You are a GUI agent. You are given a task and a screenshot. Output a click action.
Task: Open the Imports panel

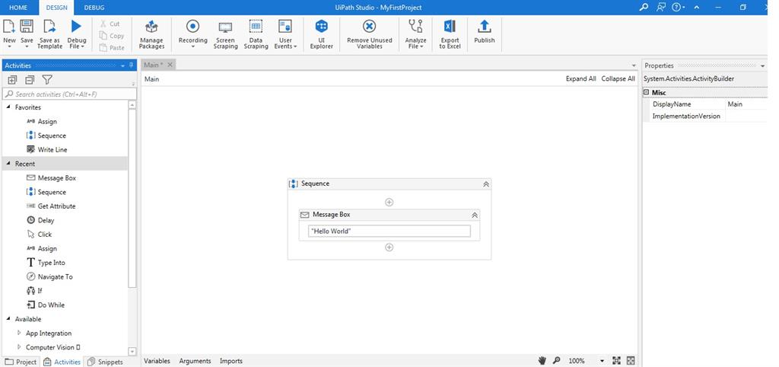(x=231, y=361)
